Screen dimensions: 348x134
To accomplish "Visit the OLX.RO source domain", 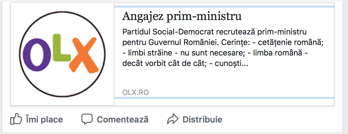I will coord(135,92).
